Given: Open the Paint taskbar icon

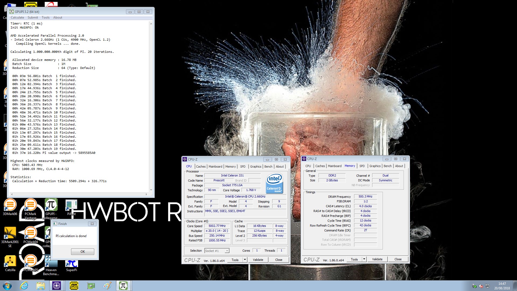Looking at the screenshot, I should click(107, 286).
